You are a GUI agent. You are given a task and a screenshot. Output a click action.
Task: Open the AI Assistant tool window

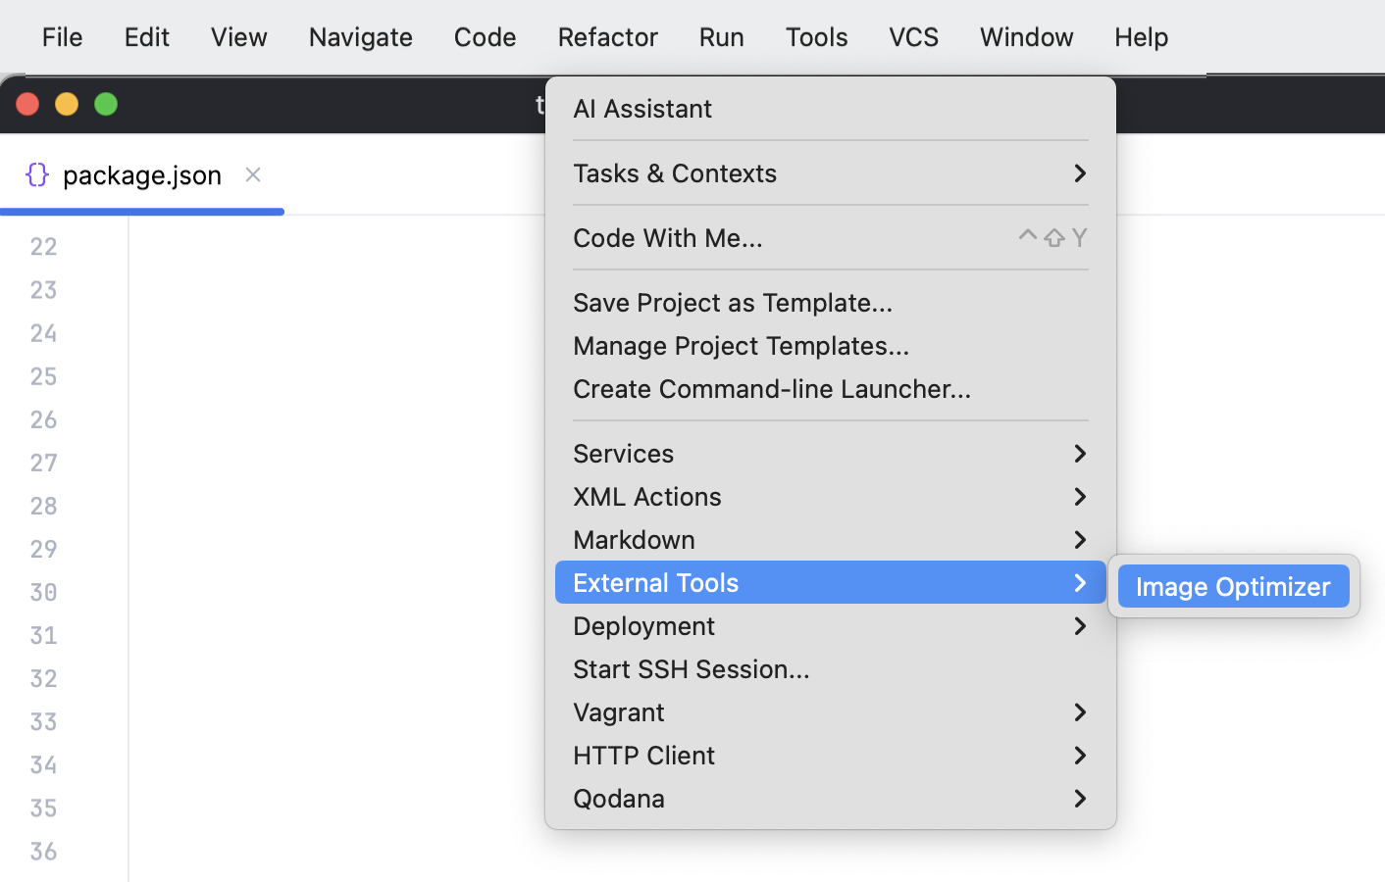(x=642, y=108)
